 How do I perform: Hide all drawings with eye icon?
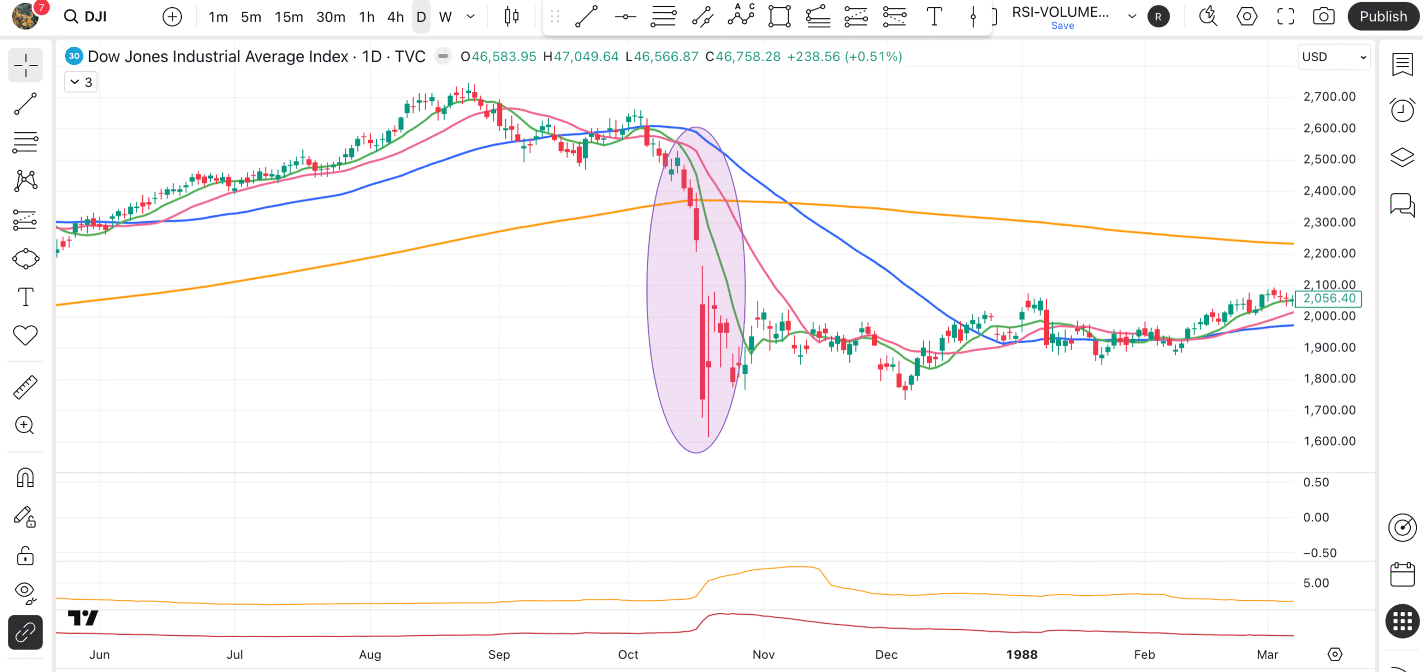[x=25, y=592]
